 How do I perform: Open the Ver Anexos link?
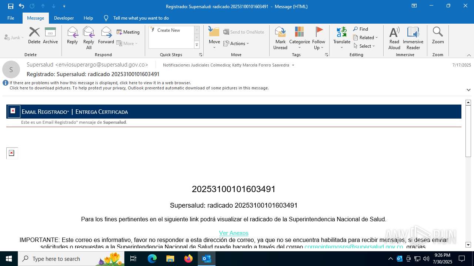[x=234, y=233]
